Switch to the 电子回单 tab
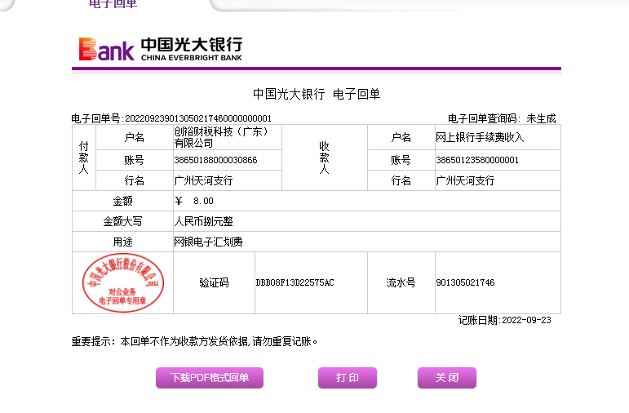 113,4
